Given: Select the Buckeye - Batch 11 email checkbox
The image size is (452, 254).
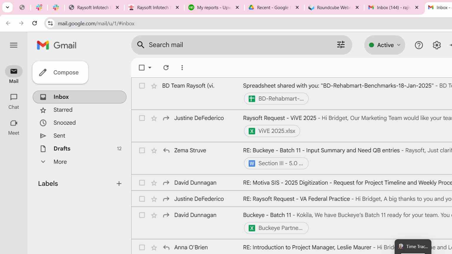Looking at the screenshot, I should coord(142,215).
